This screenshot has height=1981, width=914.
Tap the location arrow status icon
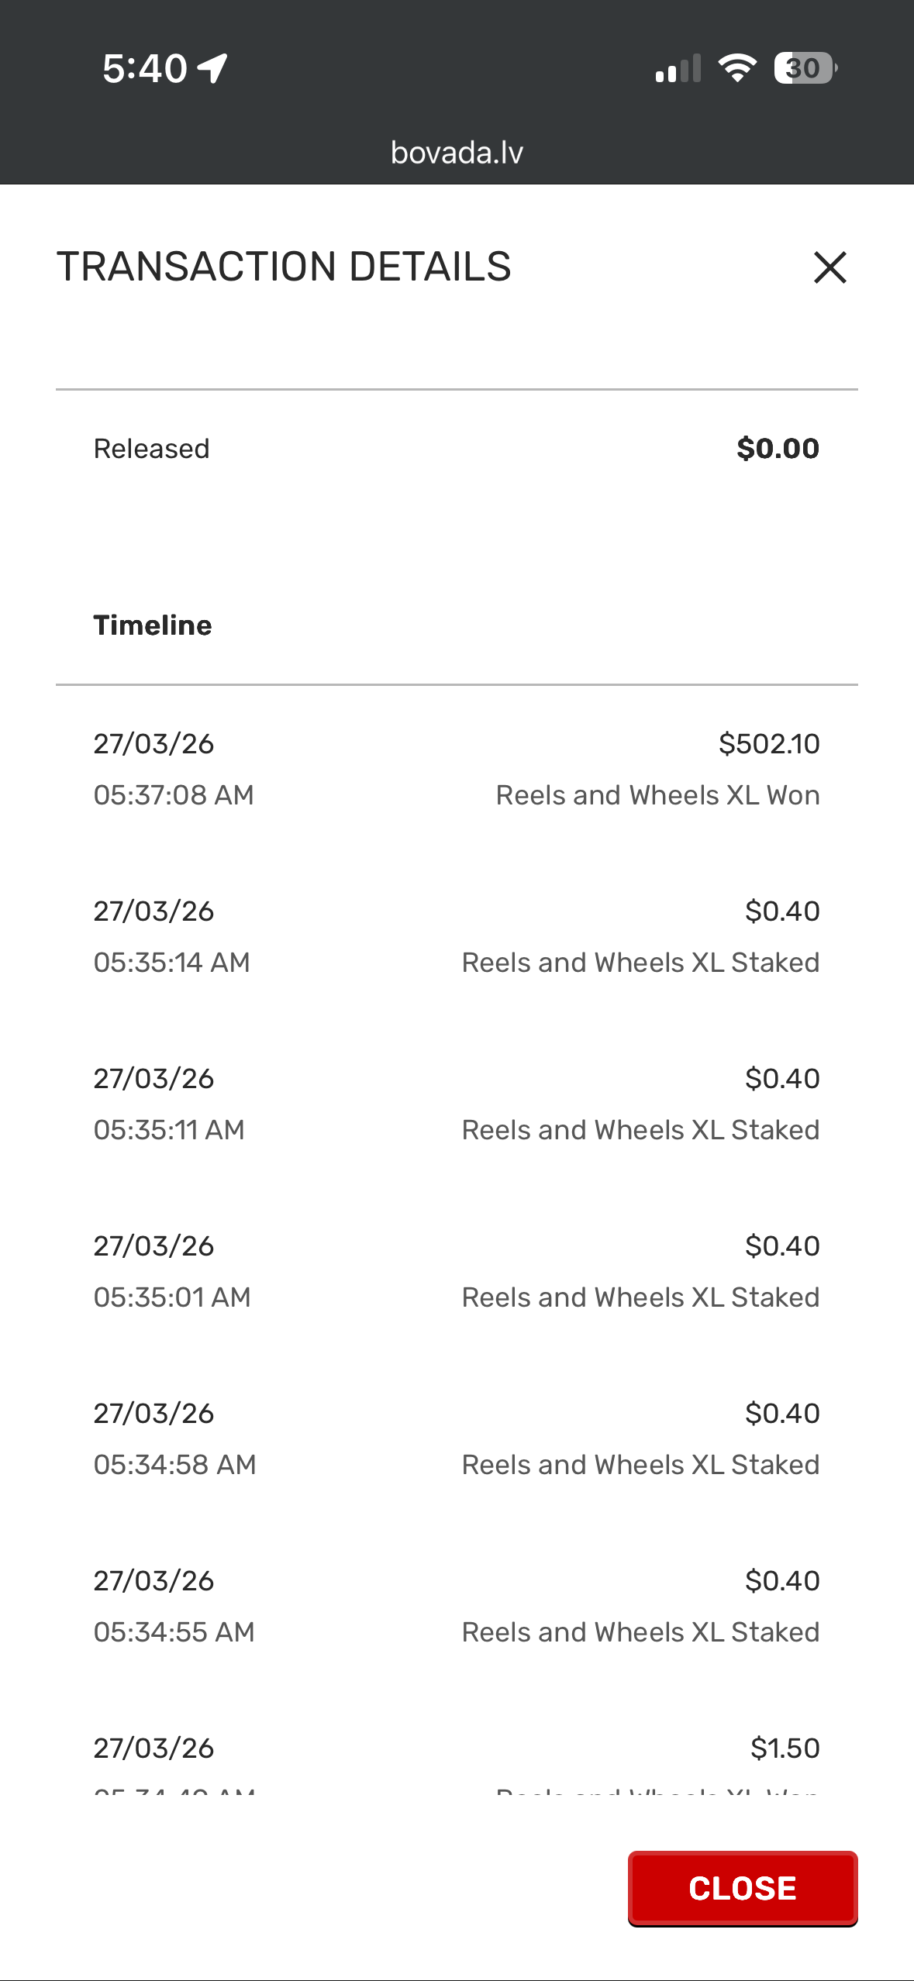212,68
